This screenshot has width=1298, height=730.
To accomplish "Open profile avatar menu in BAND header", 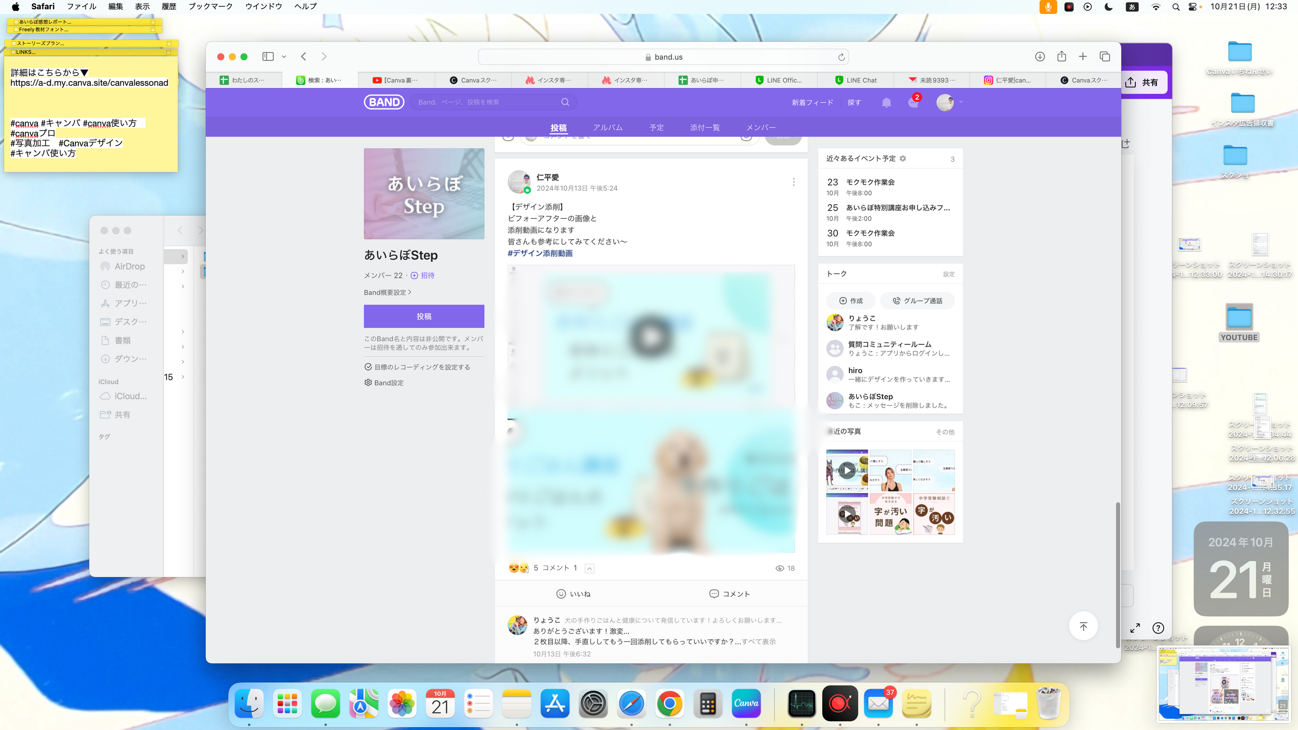I will (x=945, y=102).
